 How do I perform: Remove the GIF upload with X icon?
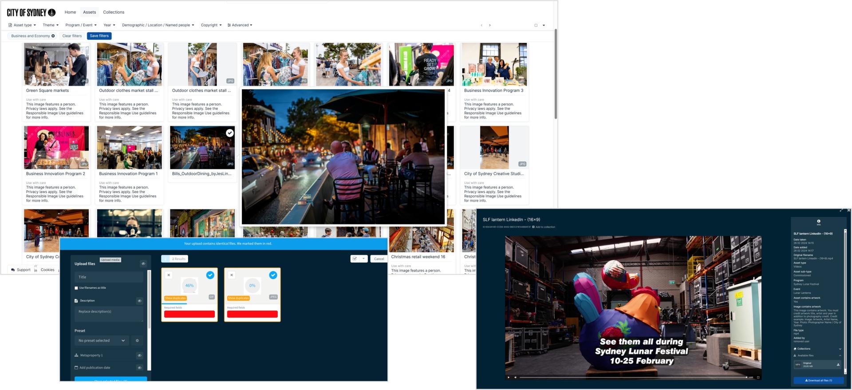169,275
